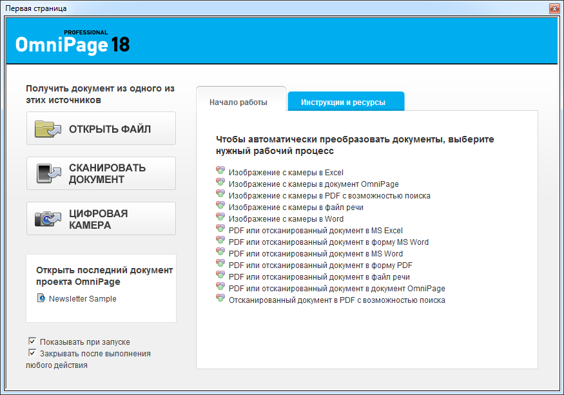Image resolution: width=564 pixels, height=395 pixels.
Task: Pick PDF или отсканированный документ в документ OmniPage
Action: tap(336, 289)
